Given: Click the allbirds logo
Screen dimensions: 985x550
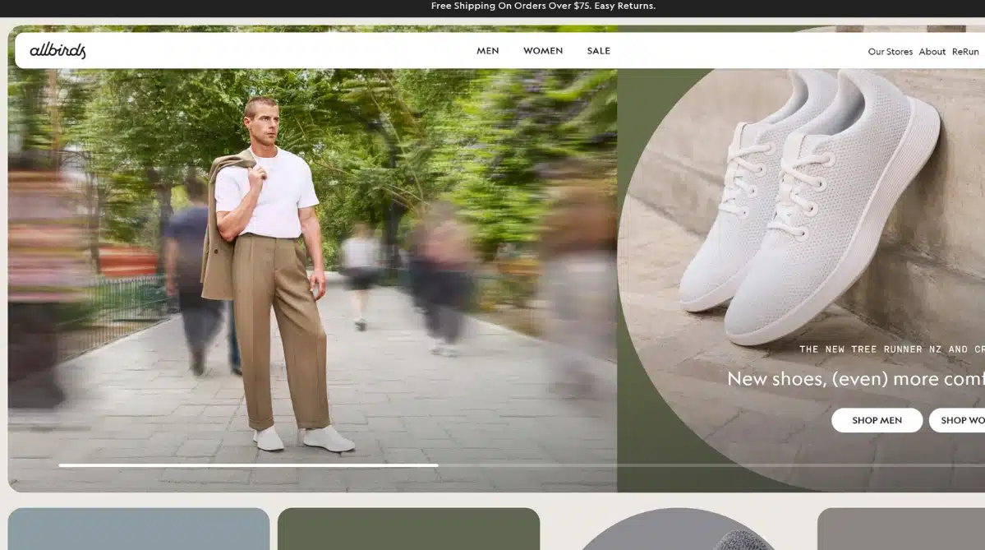Looking at the screenshot, I should click(58, 50).
